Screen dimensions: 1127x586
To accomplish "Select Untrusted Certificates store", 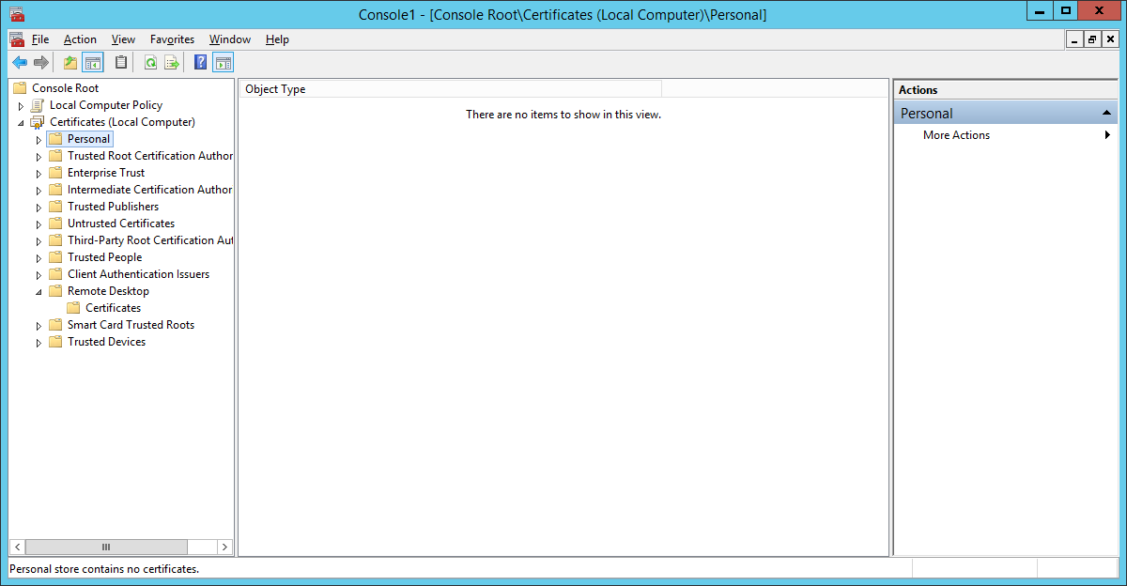I will (x=121, y=224).
